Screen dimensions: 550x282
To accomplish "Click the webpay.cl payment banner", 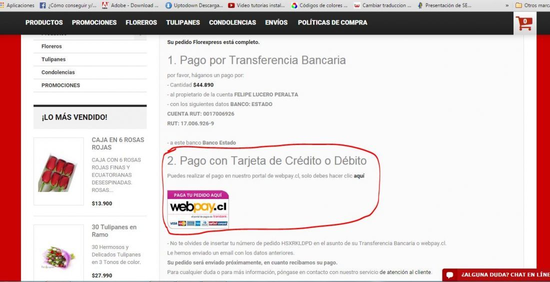I will click(198, 209).
